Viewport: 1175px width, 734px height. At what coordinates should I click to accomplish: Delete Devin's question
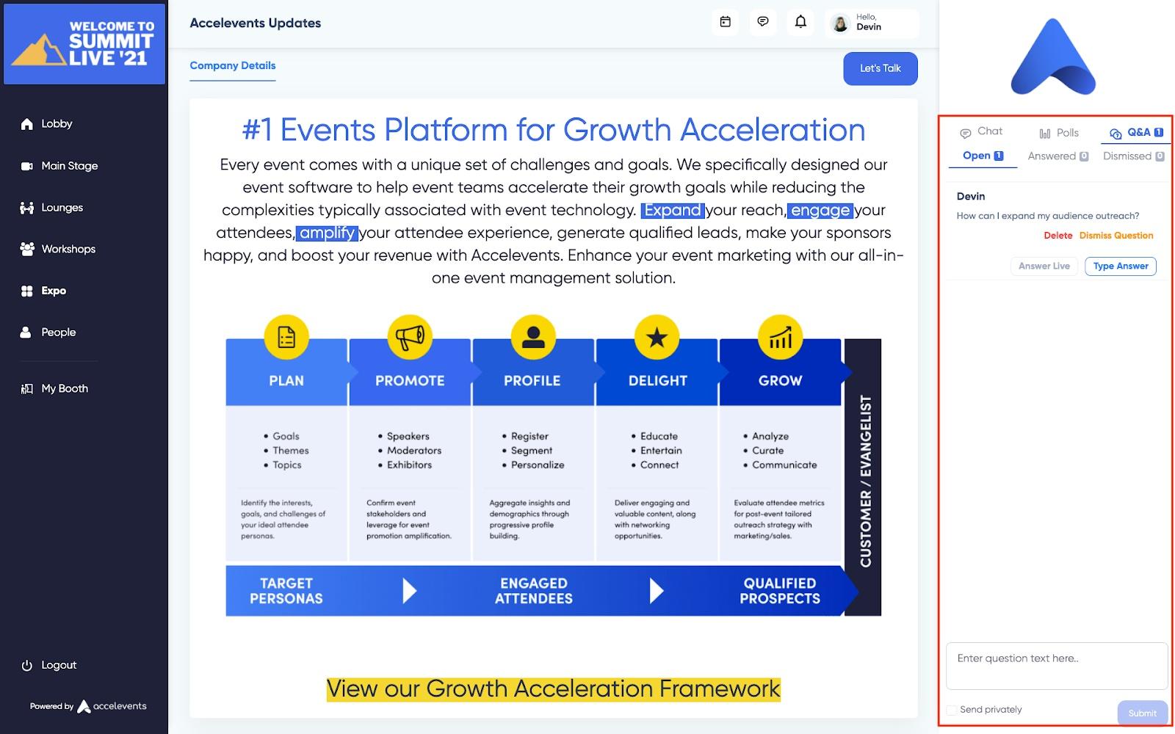coord(1058,236)
